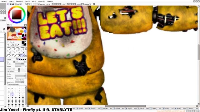
Task: Select the Crayon tool
Action: pyautogui.click(x=22, y=52)
